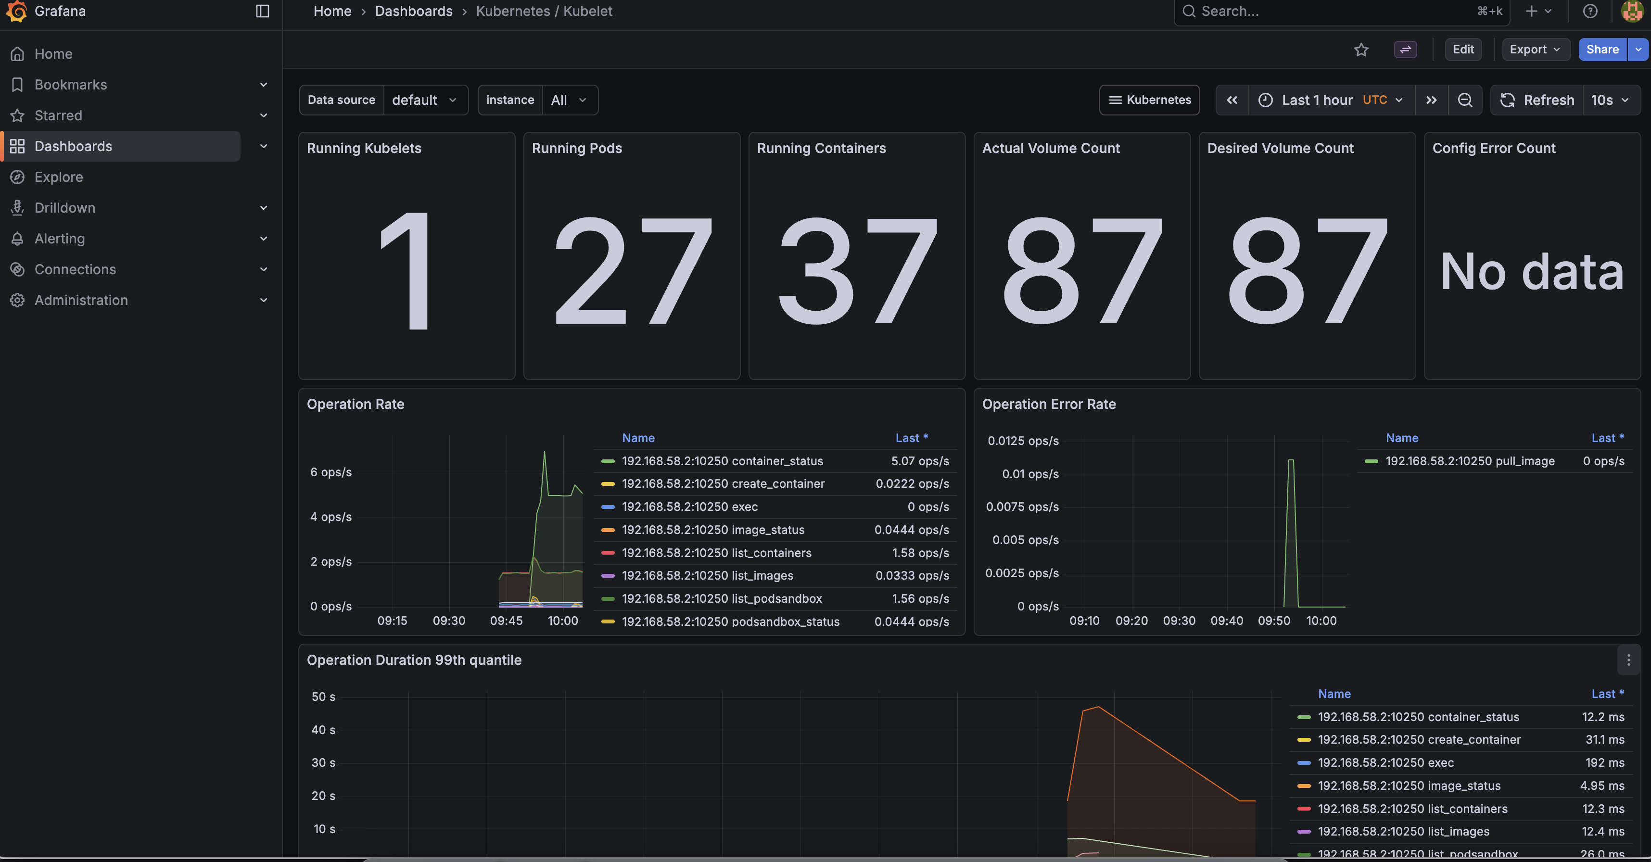Viewport: 1651px width, 862px height.
Task: Expand the Administration section chevron
Action: (264, 300)
